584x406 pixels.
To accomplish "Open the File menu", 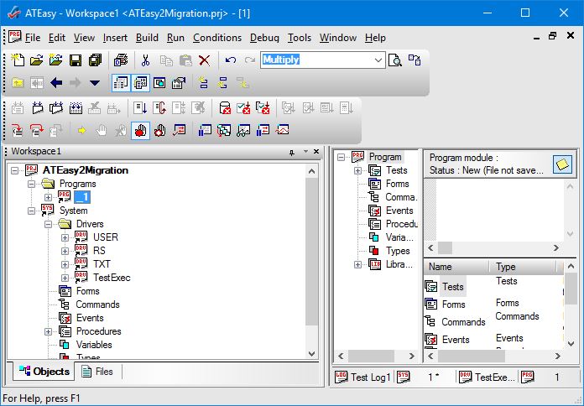I will pyautogui.click(x=33, y=38).
